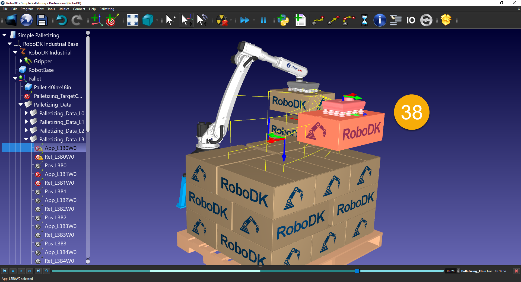Screen dimensions: 521x282
Task: Pause the running simulation
Action: (263, 20)
